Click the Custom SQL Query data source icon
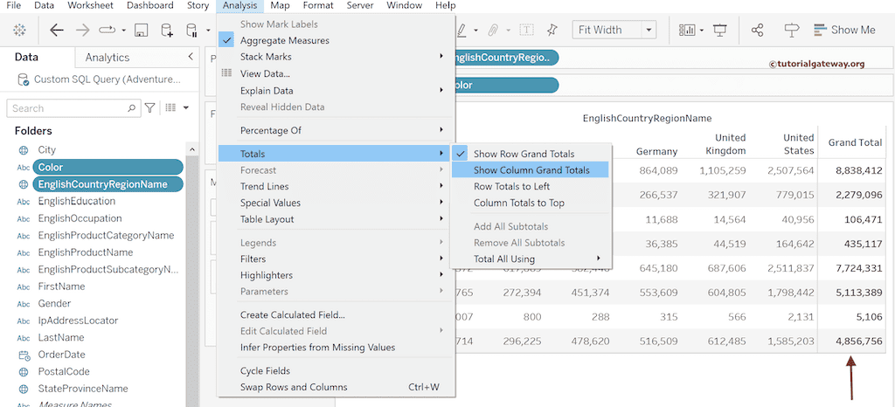Viewport: 895px width, 407px height. [x=24, y=79]
